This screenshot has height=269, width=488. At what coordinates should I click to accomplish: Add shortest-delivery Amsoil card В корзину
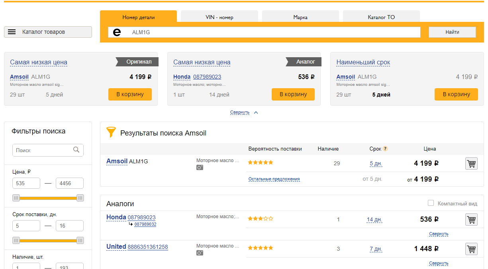pos(456,94)
